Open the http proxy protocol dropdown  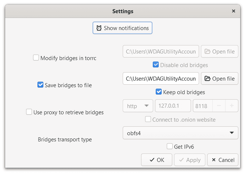(138, 106)
